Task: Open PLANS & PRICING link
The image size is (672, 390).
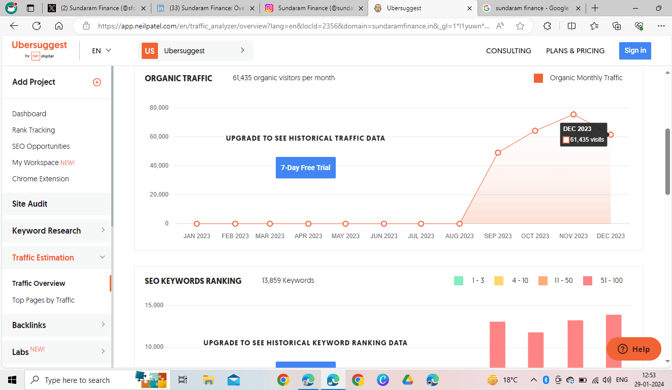Action: [575, 51]
